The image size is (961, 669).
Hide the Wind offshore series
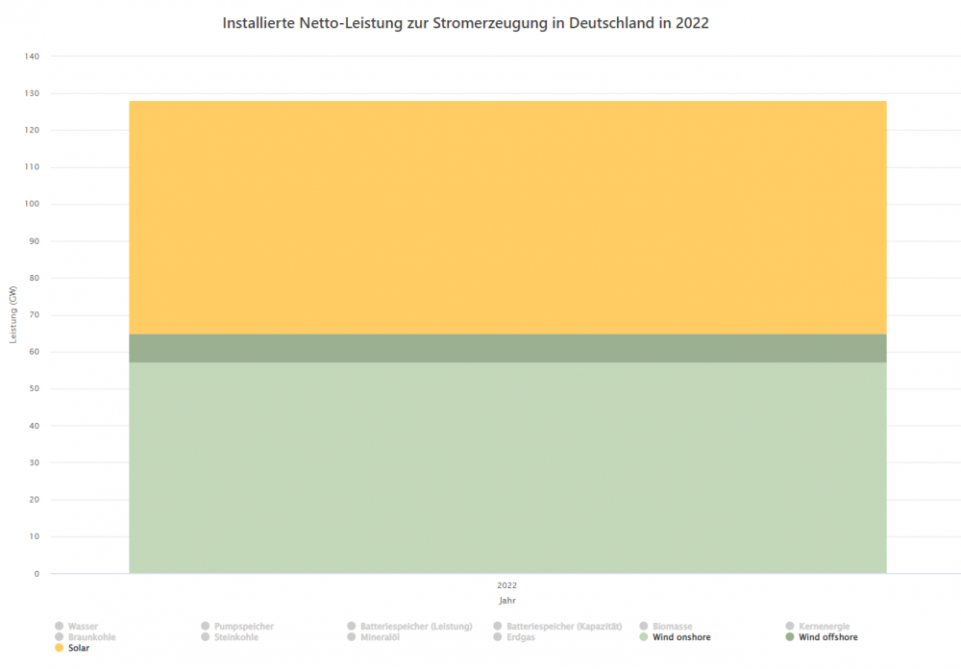coord(822,637)
